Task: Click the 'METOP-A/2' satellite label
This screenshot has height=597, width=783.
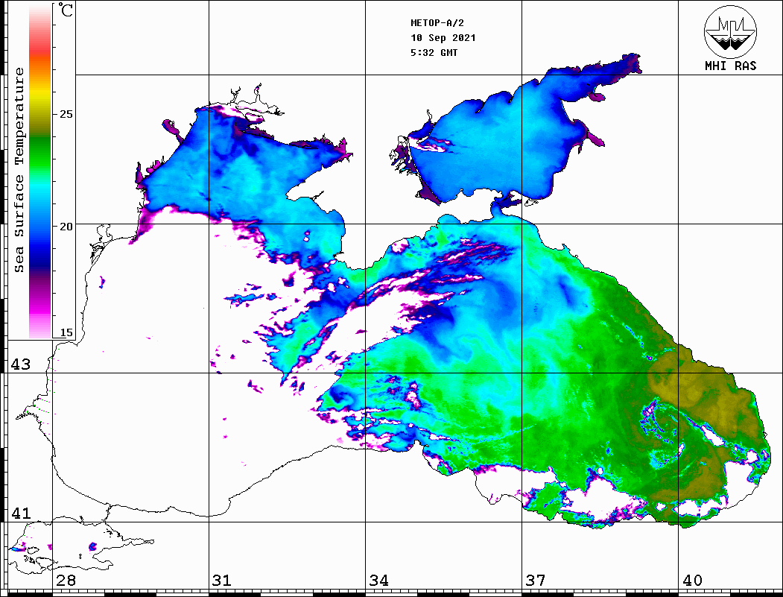Action: (x=437, y=23)
